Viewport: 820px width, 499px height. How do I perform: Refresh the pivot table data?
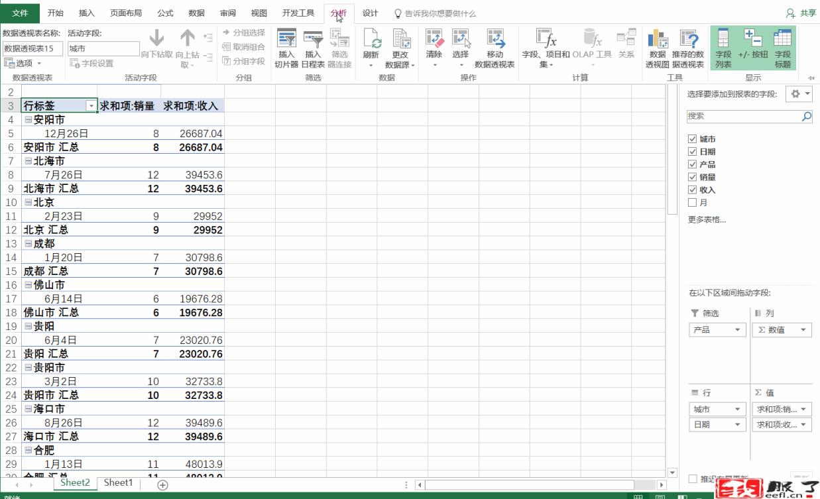click(x=371, y=40)
